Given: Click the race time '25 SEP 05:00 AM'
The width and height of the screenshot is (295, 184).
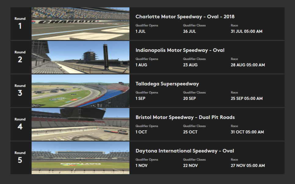Looking at the screenshot, I should pos(247,99).
